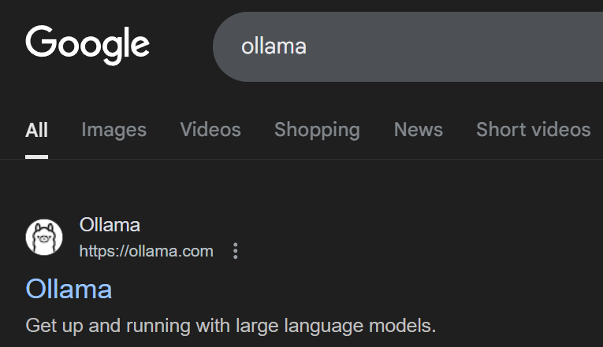The width and height of the screenshot is (603, 347).
Task: Go to the News tab
Action: (419, 129)
